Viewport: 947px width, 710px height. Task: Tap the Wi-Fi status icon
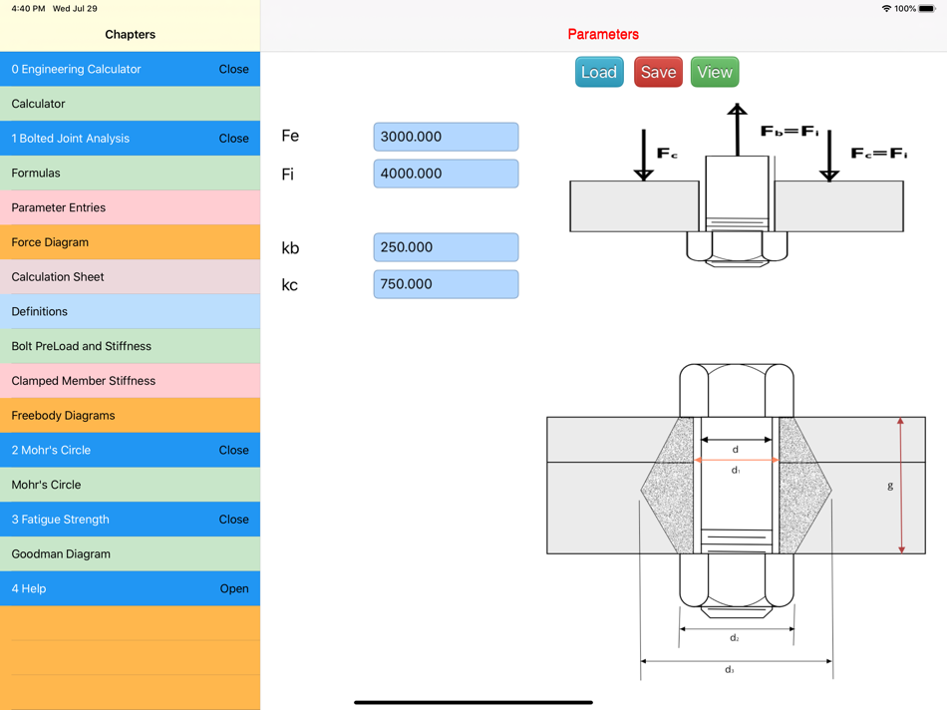[886, 8]
